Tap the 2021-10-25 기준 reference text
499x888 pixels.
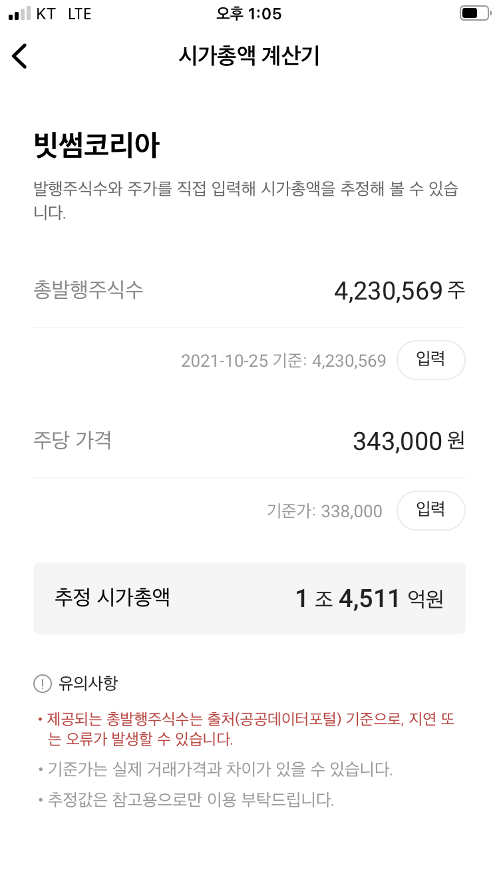point(283,361)
